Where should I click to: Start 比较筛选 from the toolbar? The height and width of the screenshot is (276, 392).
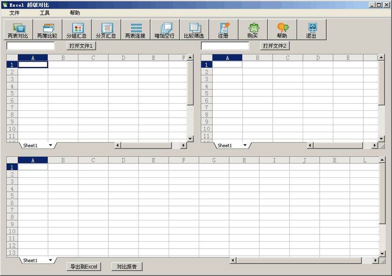pyautogui.click(x=194, y=29)
